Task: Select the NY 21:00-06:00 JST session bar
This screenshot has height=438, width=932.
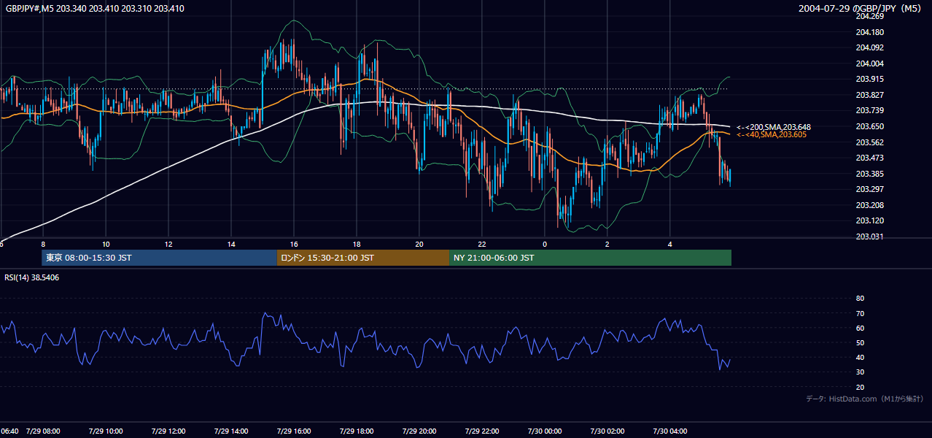Action: pos(590,258)
